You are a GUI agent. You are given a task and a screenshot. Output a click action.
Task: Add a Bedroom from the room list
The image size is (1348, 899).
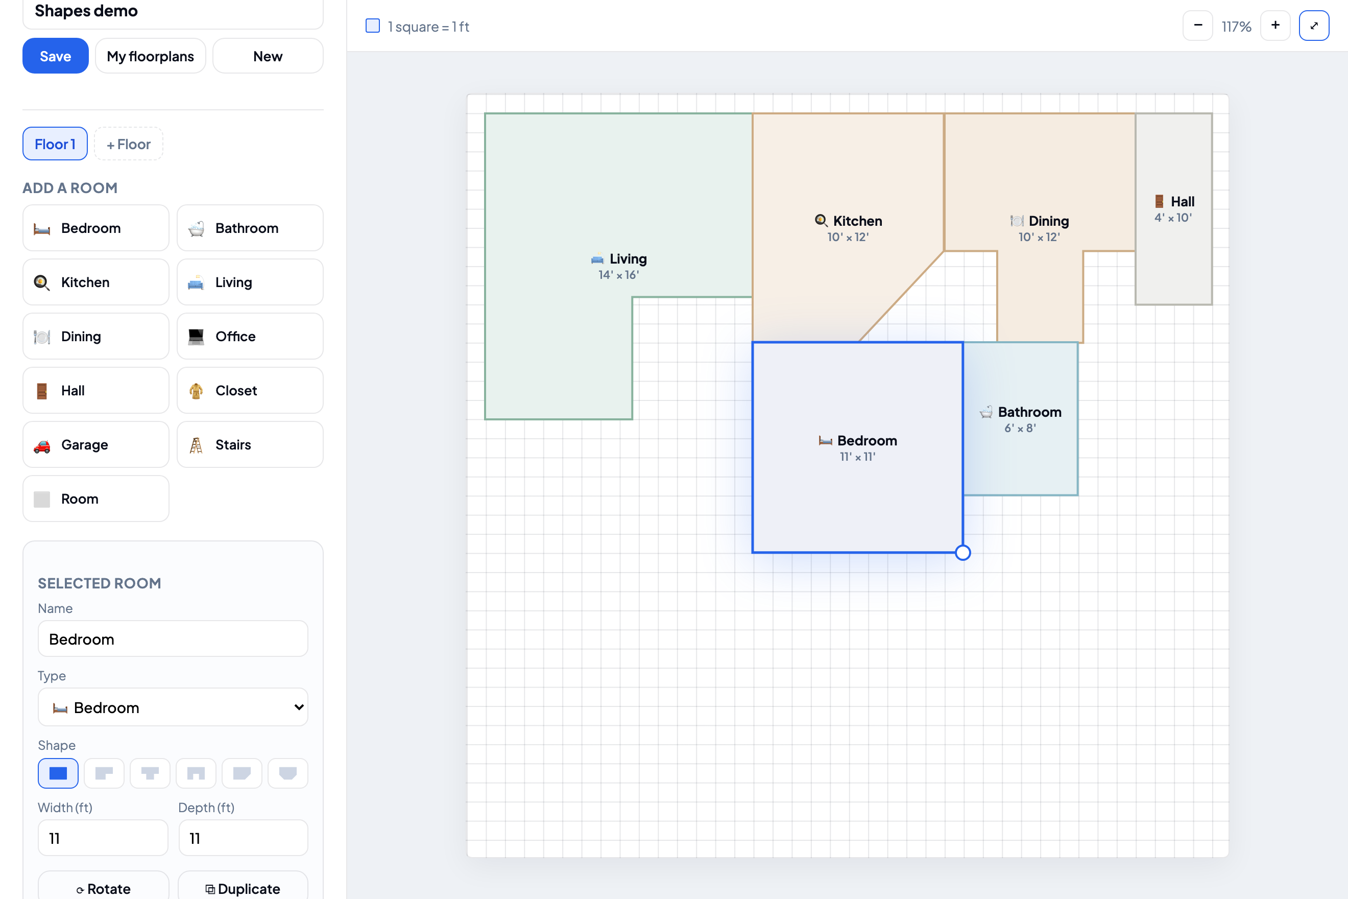95,228
